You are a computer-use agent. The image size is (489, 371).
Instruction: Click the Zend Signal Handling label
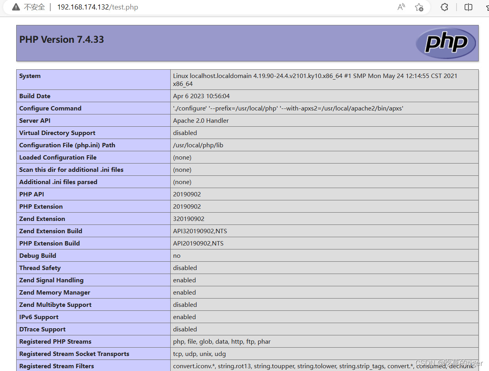tap(51, 280)
